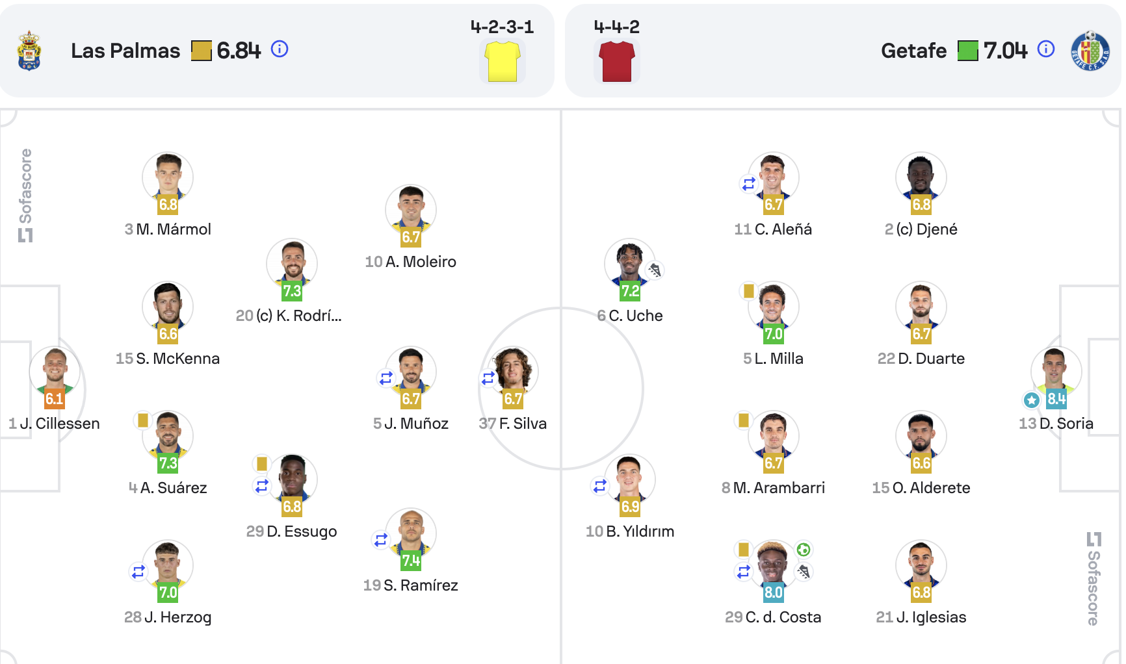Click the goal ball icon on C. d. Costa
This screenshot has width=1126, height=664.
pyautogui.click(x=804, y=550)
